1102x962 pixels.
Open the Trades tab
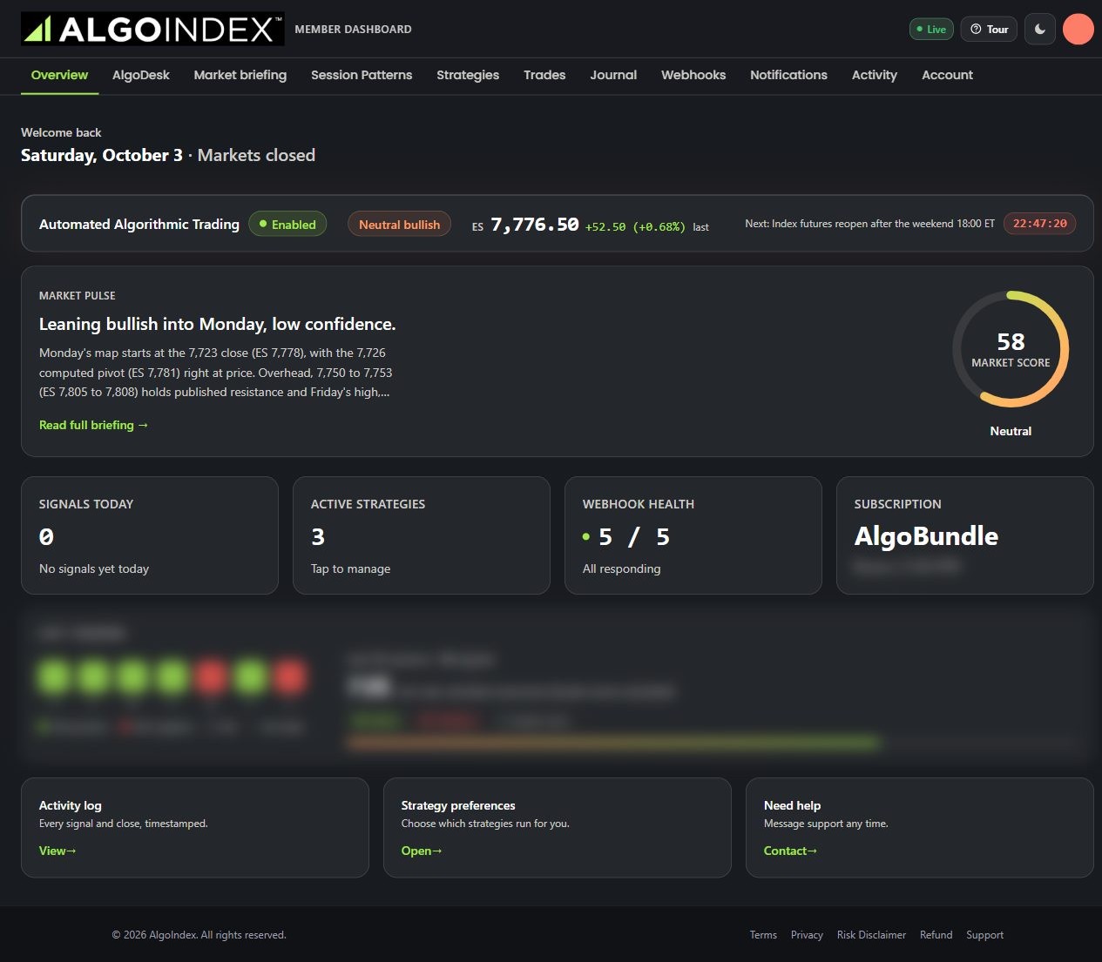tap(544, 75)
